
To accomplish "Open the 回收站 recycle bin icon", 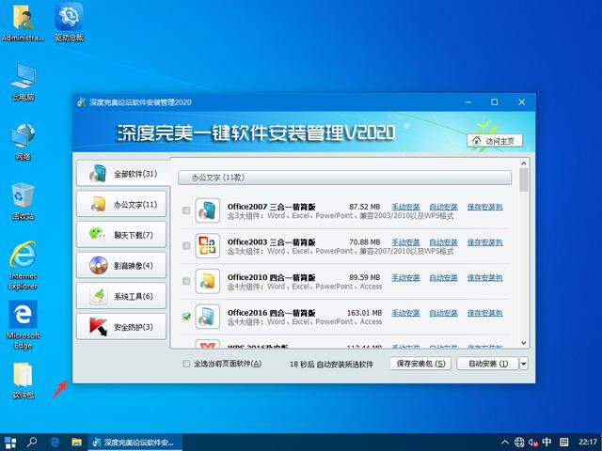I will click(x=23, y=201).
